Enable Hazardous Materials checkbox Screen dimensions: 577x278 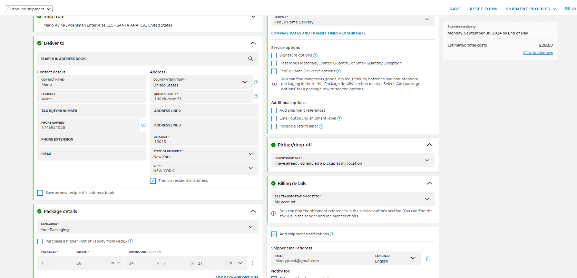[x=274, y=63]
